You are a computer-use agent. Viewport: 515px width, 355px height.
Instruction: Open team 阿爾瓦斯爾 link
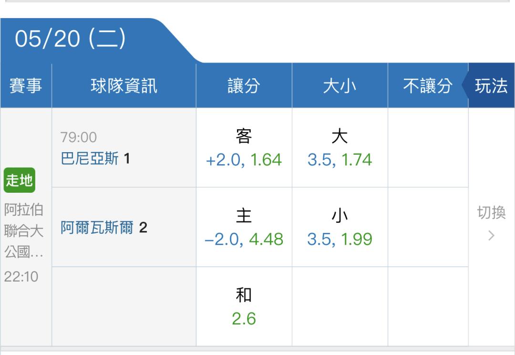click(x=97, y=228)
